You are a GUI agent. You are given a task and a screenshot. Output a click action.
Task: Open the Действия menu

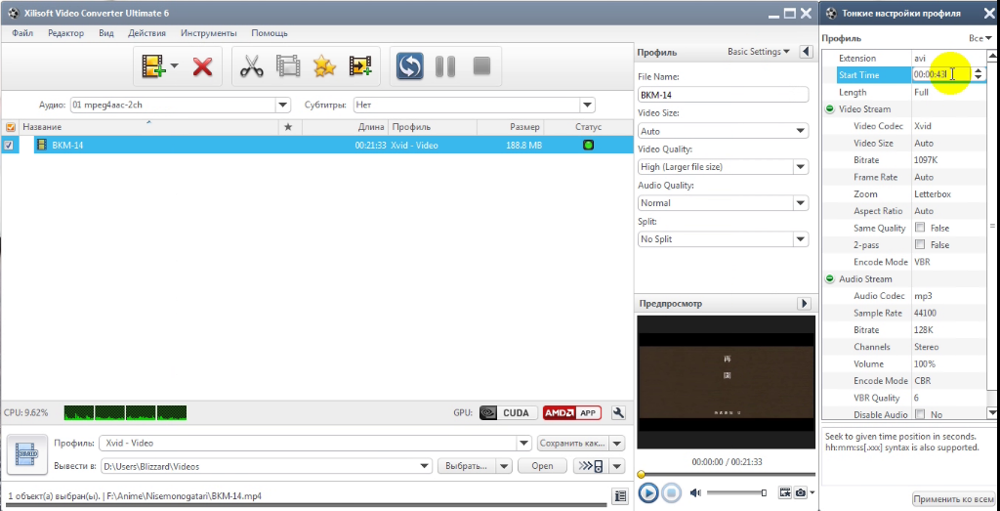[x=146, y=33]
